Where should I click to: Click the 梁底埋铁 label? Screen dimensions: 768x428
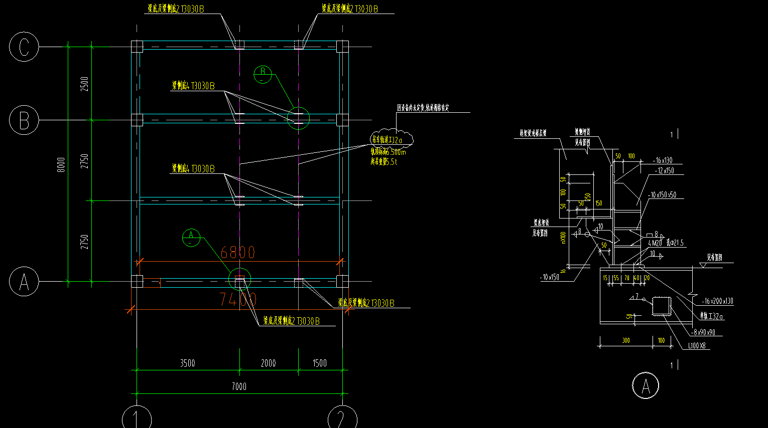tap(541, 222)
